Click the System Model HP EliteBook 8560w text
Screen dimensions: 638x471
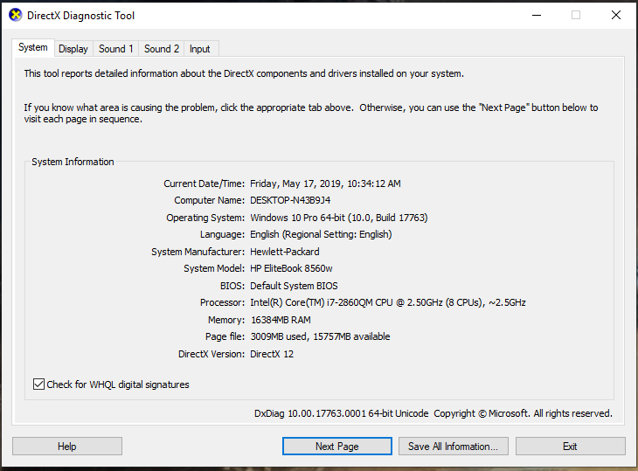coord(291,269)
